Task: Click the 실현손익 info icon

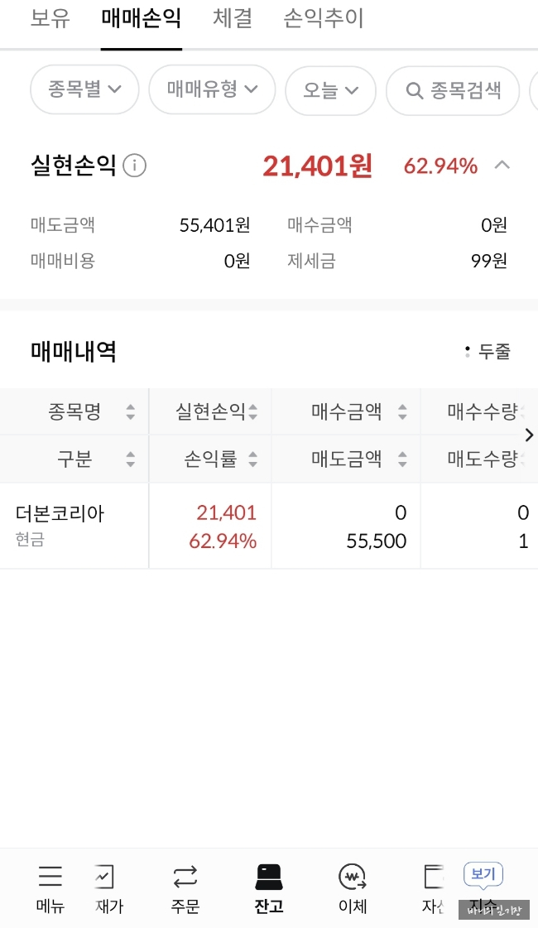Action: click(x=134, y=166)
